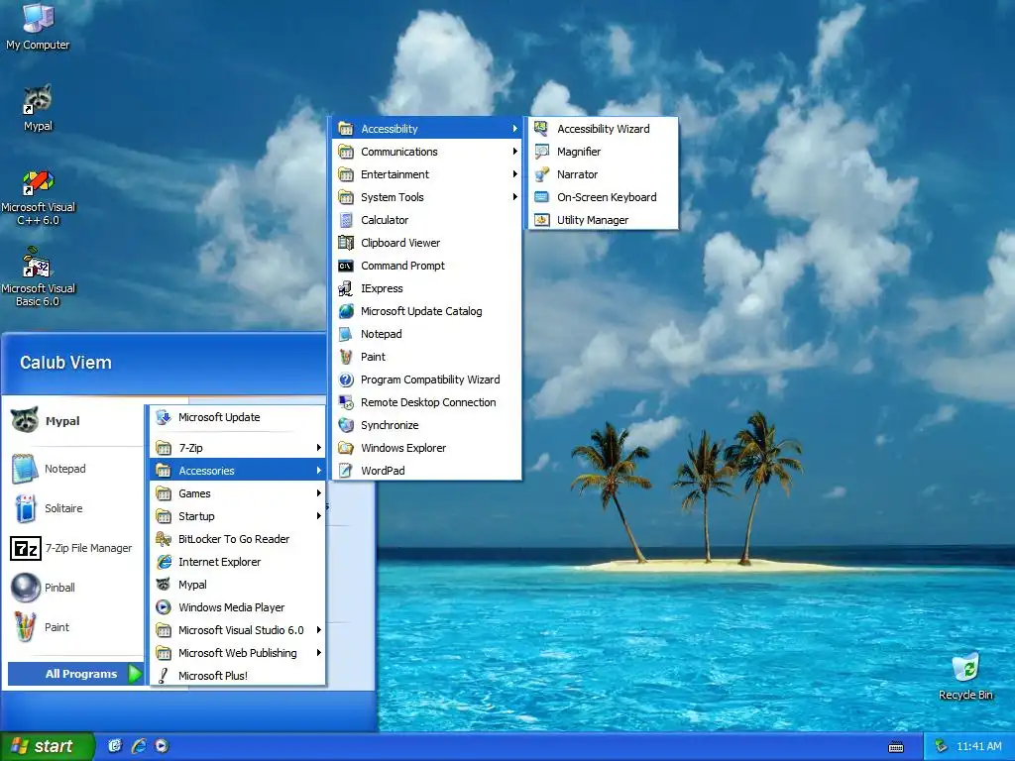
Task: Launch Command Prompt from Accessories
Action: (426, 266)
